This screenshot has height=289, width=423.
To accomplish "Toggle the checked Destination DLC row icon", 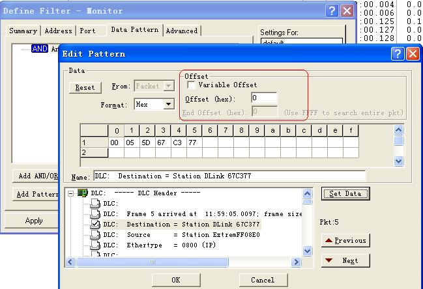I will click(96, 225).
